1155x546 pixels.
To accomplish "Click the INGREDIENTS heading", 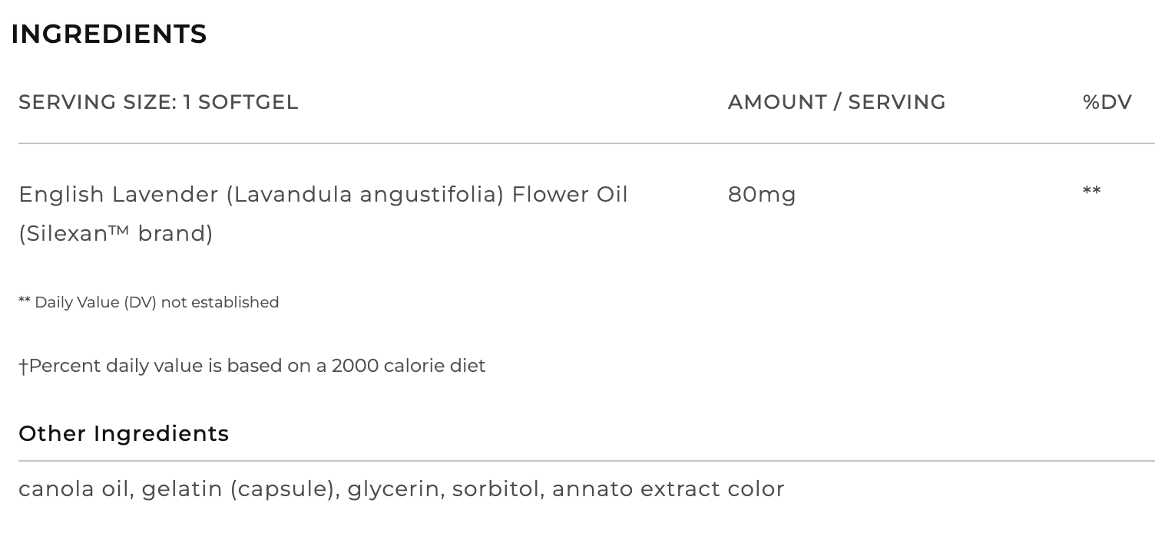I will (x=109, y=34).
